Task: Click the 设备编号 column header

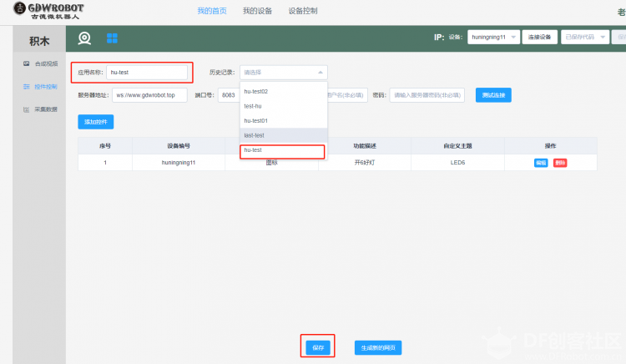Action: (x=179, y=146)
